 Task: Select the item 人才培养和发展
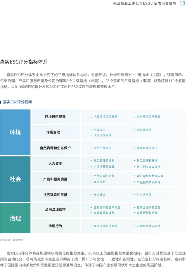[x=104, y=166]
